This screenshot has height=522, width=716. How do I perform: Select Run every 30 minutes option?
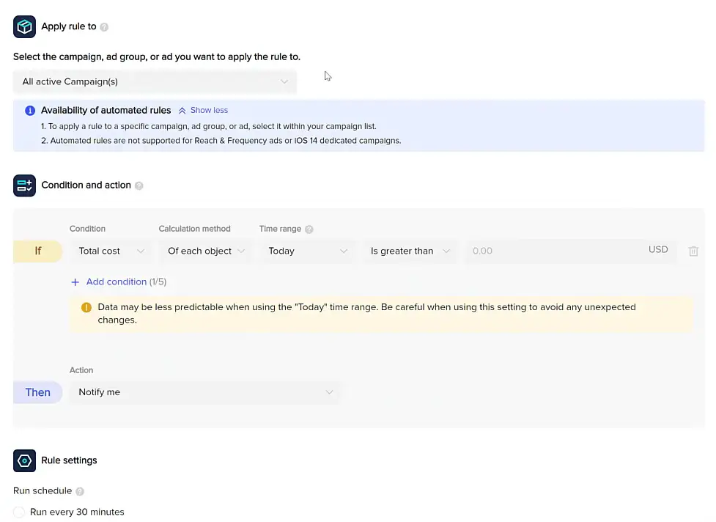coord(20,512)
